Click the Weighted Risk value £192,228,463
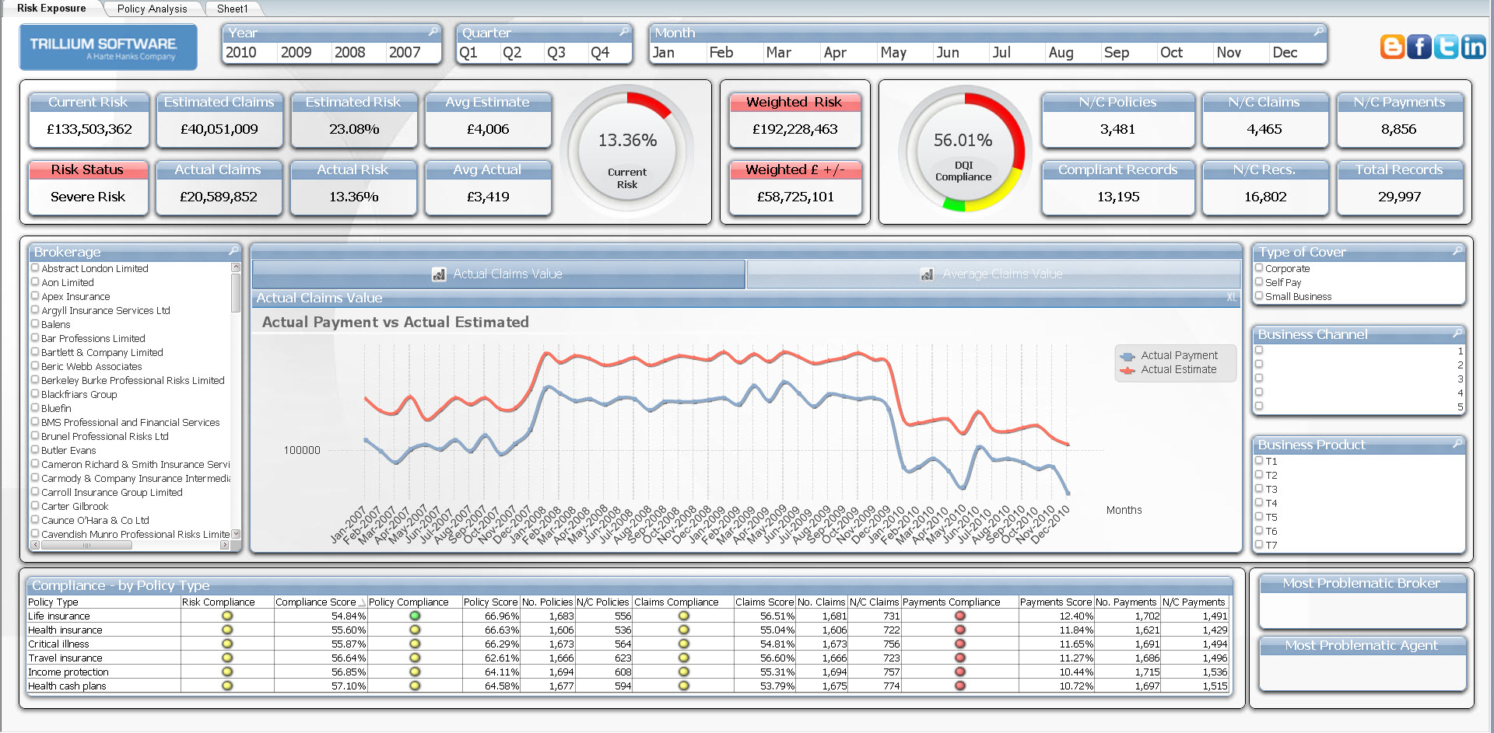This screenshot has width=1494, height=733. point(794,129)
